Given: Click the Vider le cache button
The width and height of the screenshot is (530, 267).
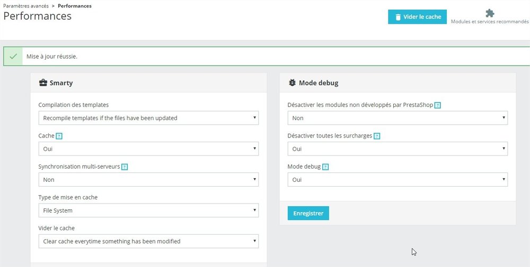Looking at the screenshot, I should pos(417,17).
